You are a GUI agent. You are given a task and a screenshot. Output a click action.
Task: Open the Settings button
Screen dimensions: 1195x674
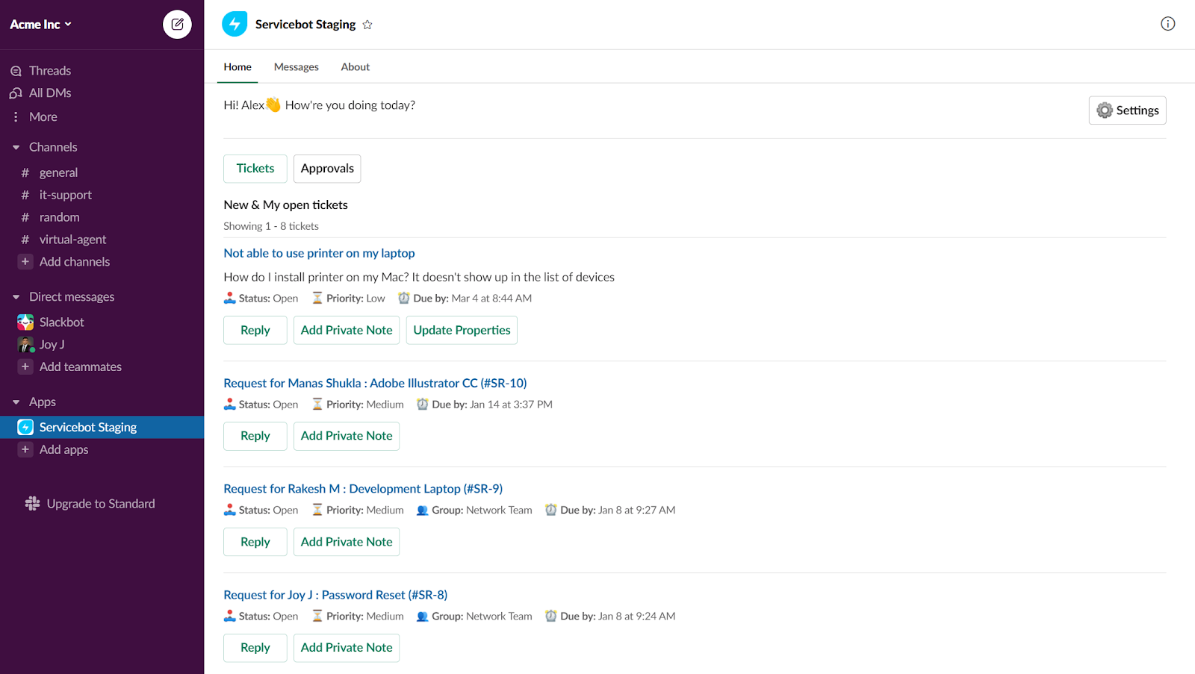1128,110
